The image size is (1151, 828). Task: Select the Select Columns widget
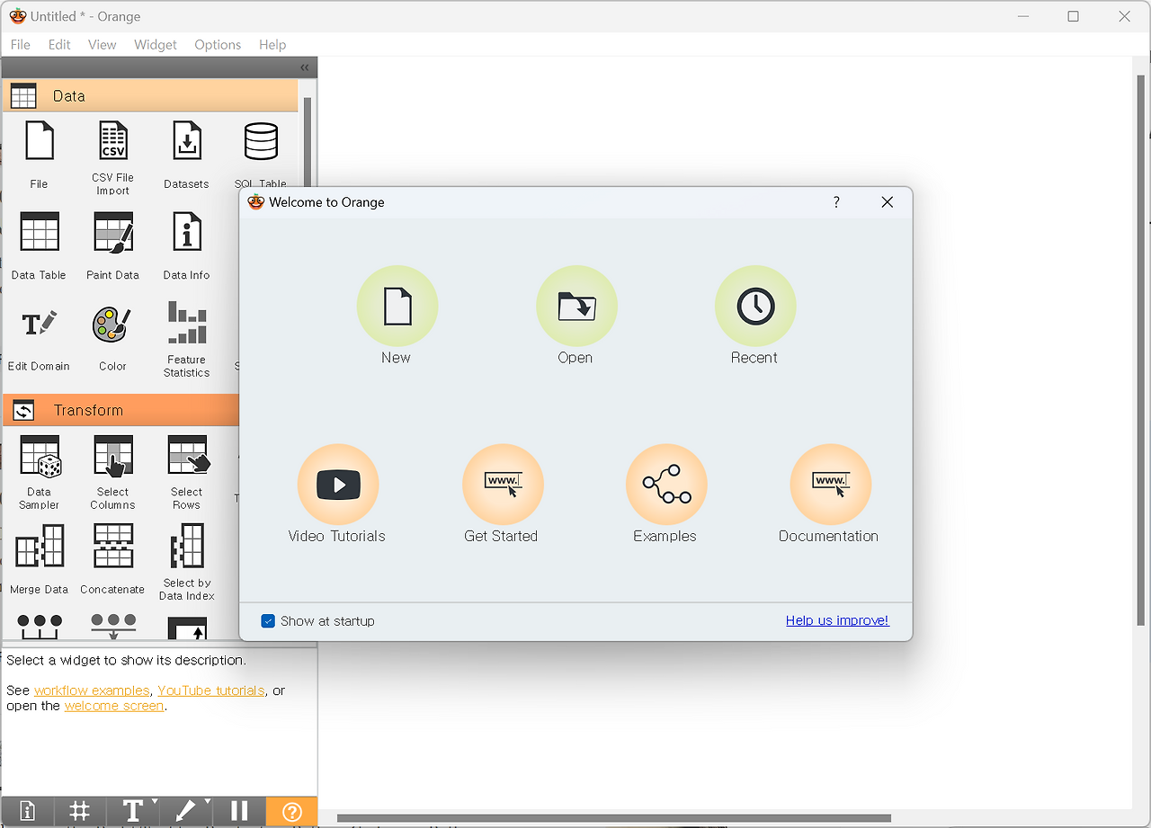(112, 472)
